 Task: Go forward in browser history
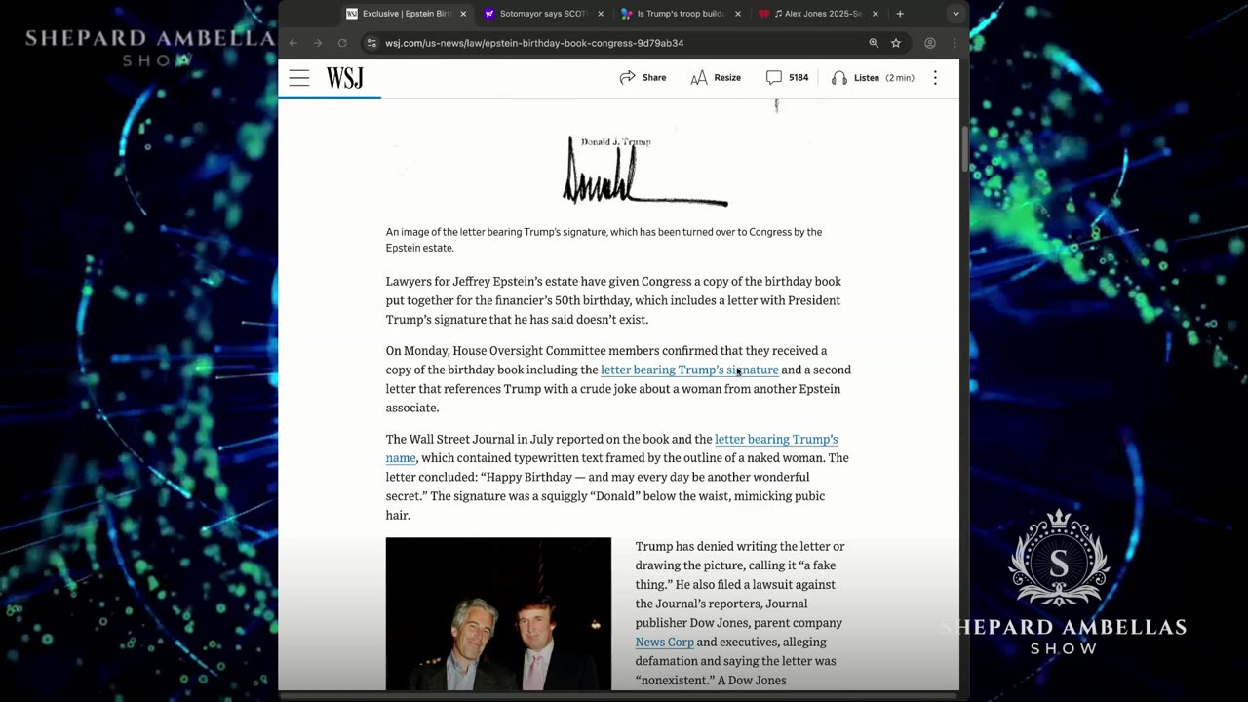318,43
